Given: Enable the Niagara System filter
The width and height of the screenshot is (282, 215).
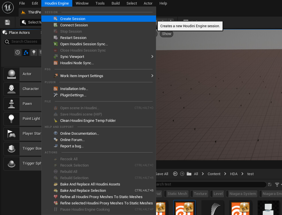Looking at the screenshot, I should click(242, 194).
